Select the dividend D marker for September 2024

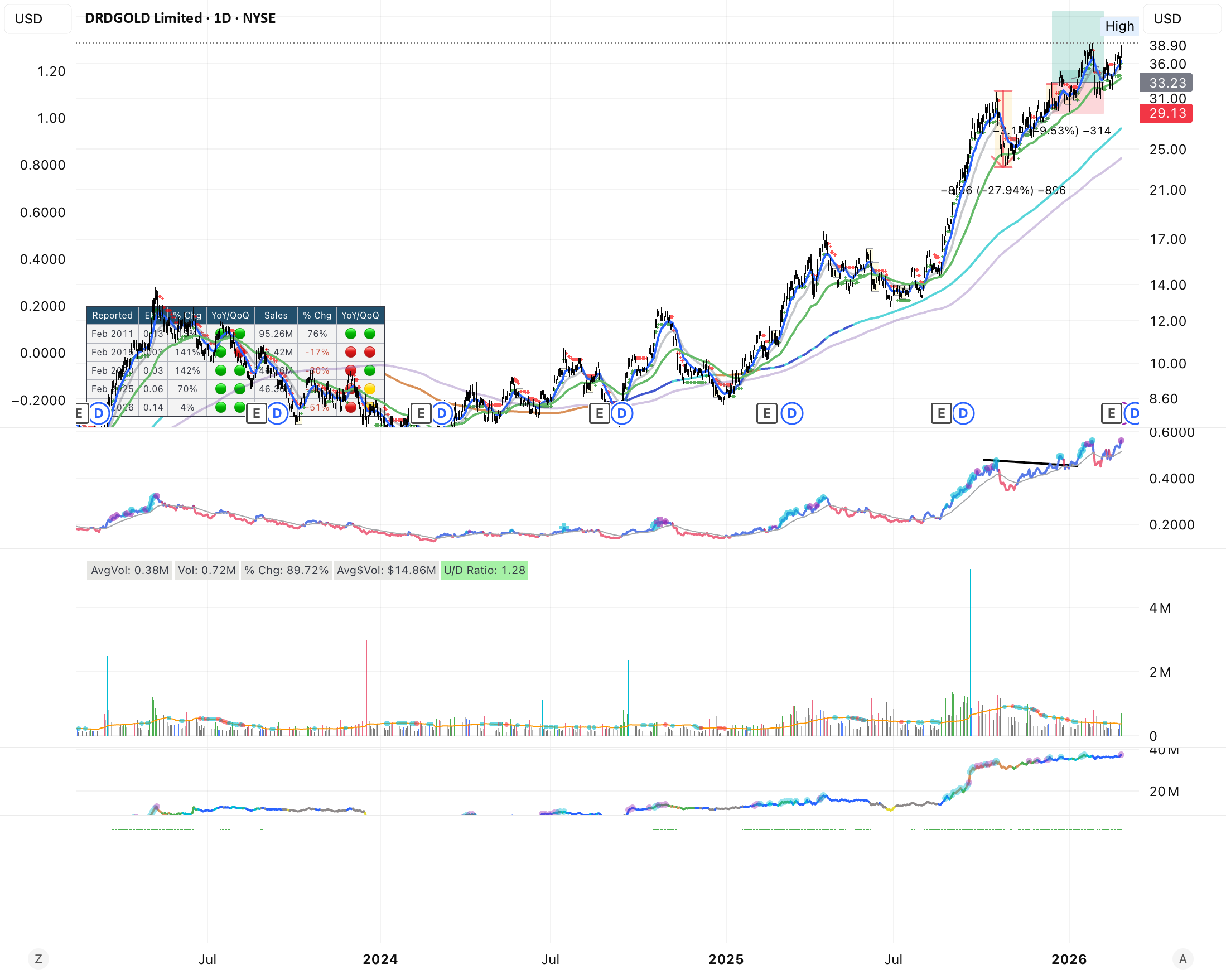pyautogui.click(x=622, y=413)
